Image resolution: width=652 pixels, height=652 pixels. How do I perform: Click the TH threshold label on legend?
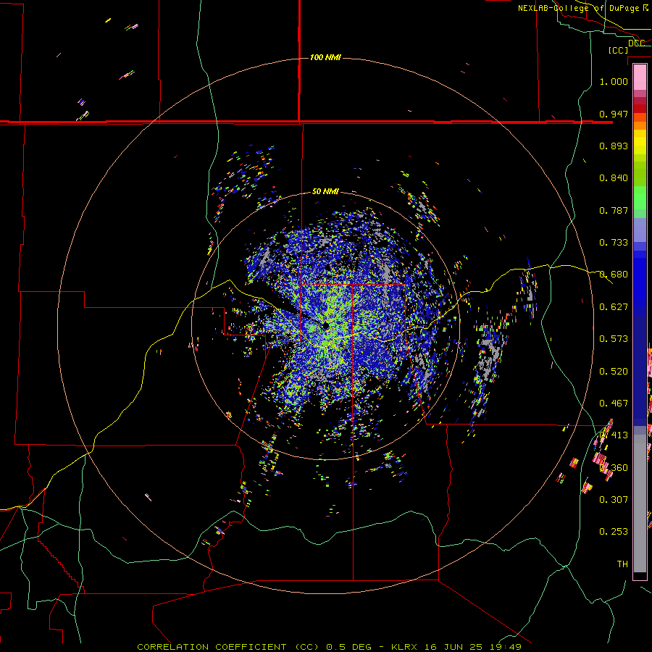tap(622, 564)
